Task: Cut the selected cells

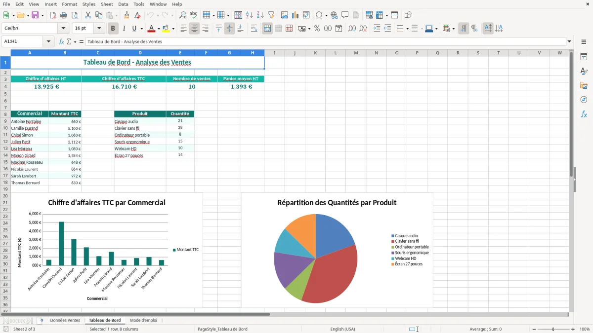Action: 87,15
